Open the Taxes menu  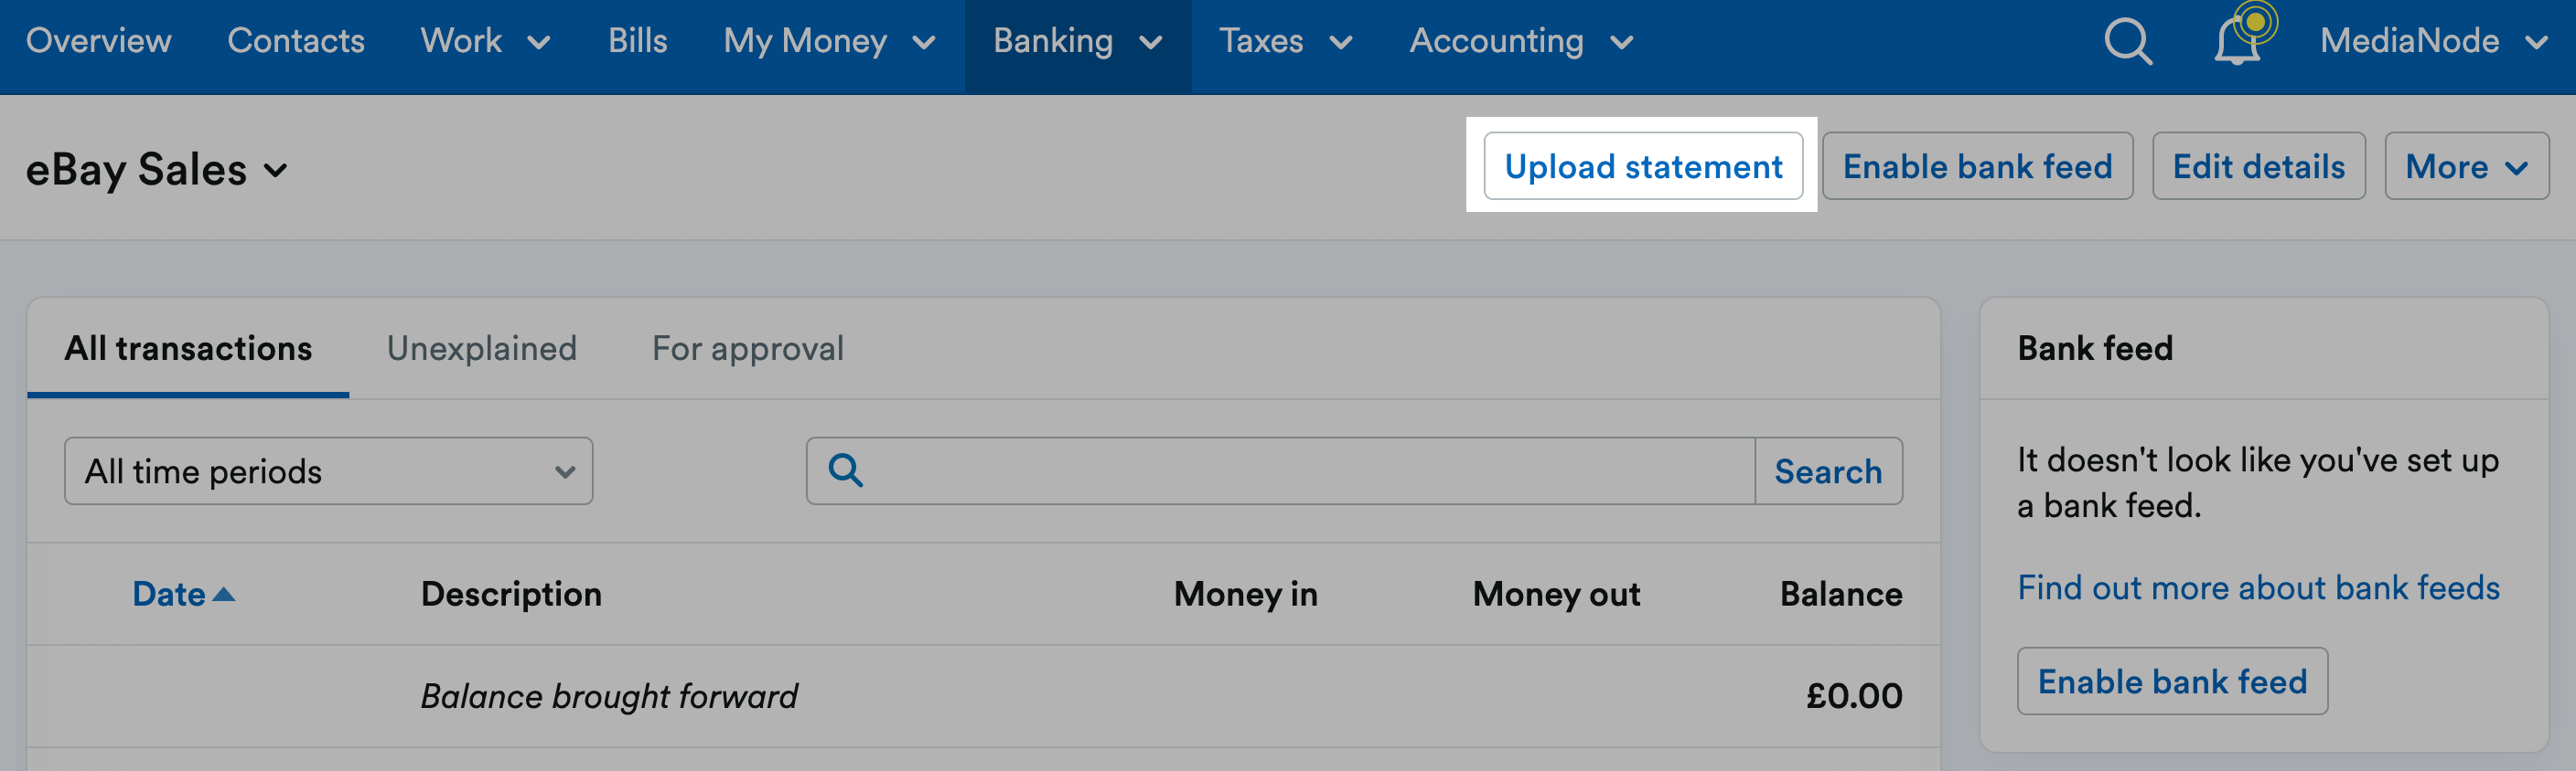pos(1285,42)
